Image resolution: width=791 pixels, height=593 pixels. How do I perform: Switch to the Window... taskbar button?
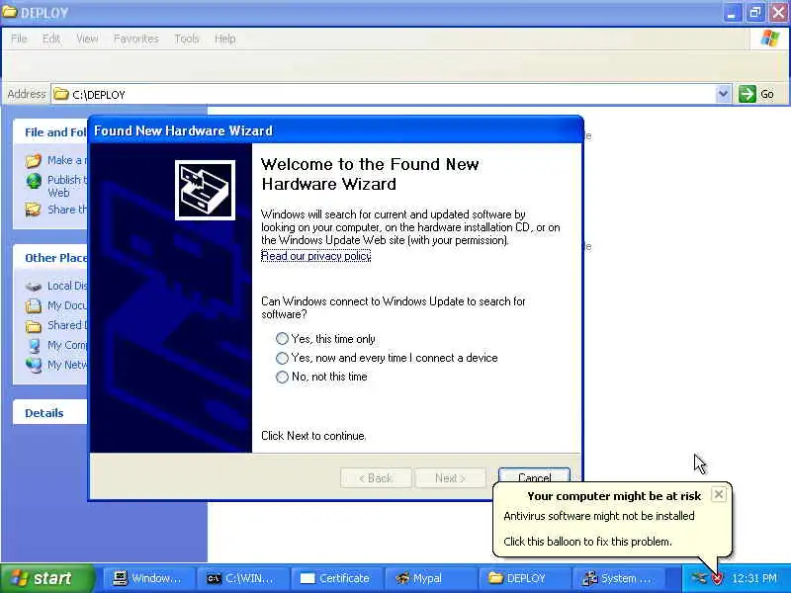coord(150,578)
